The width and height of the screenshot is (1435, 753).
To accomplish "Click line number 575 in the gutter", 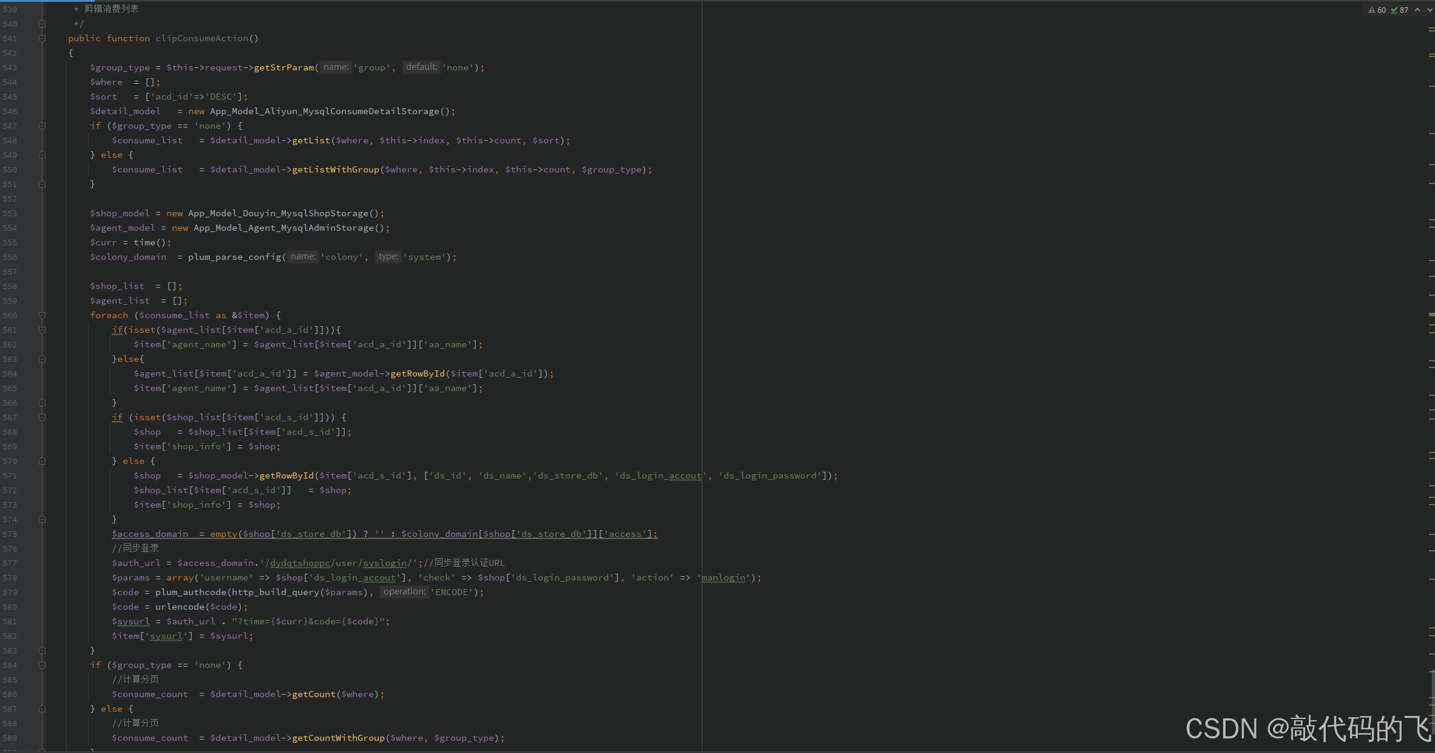I will pyautogui.click(x=10, y=534).
